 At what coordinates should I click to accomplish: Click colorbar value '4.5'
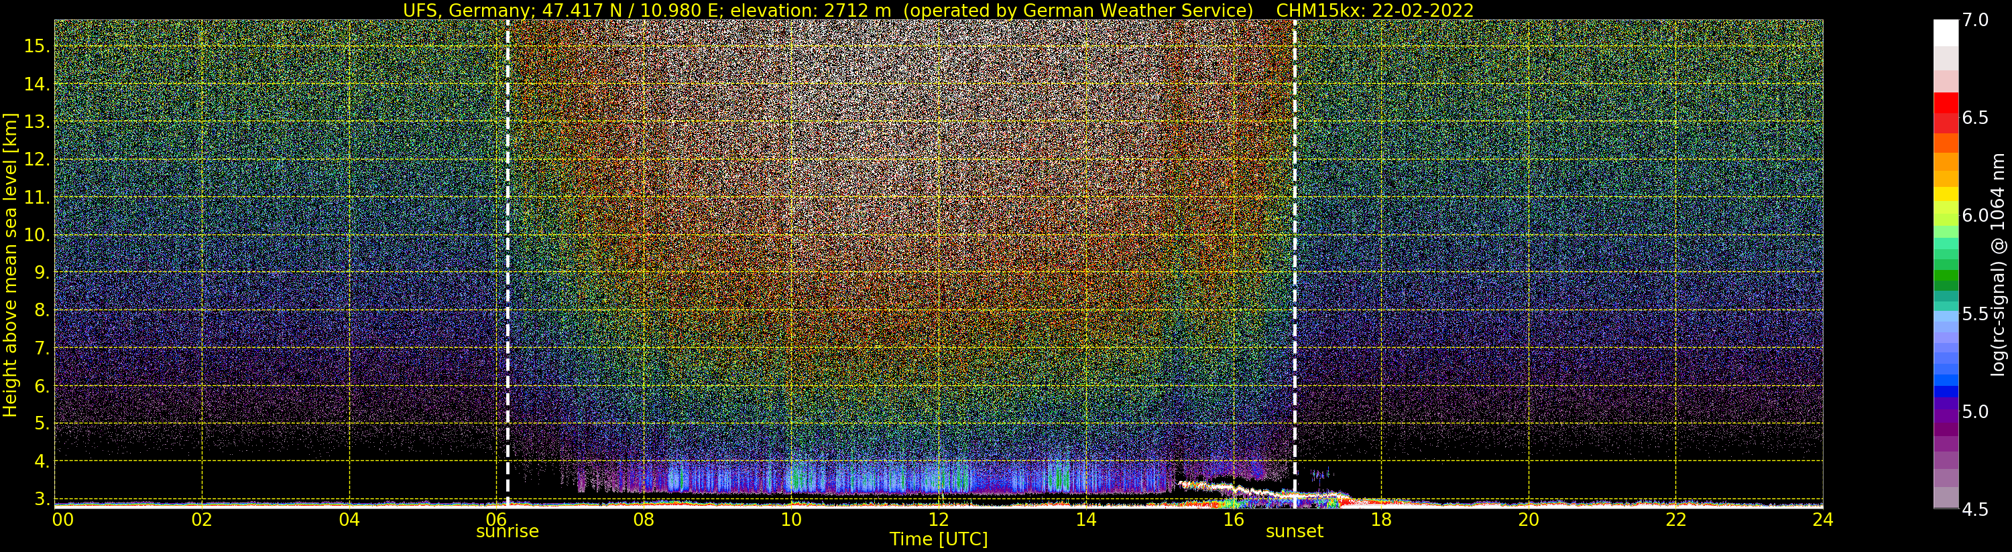click(1975, 509)
